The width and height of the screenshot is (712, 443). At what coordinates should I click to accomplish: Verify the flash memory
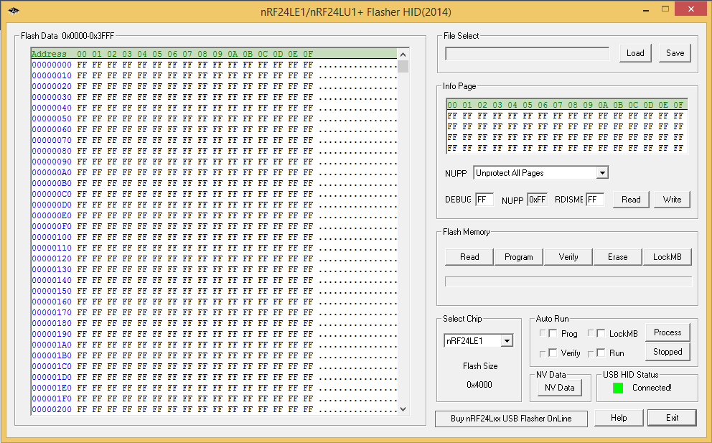(568, 256)
